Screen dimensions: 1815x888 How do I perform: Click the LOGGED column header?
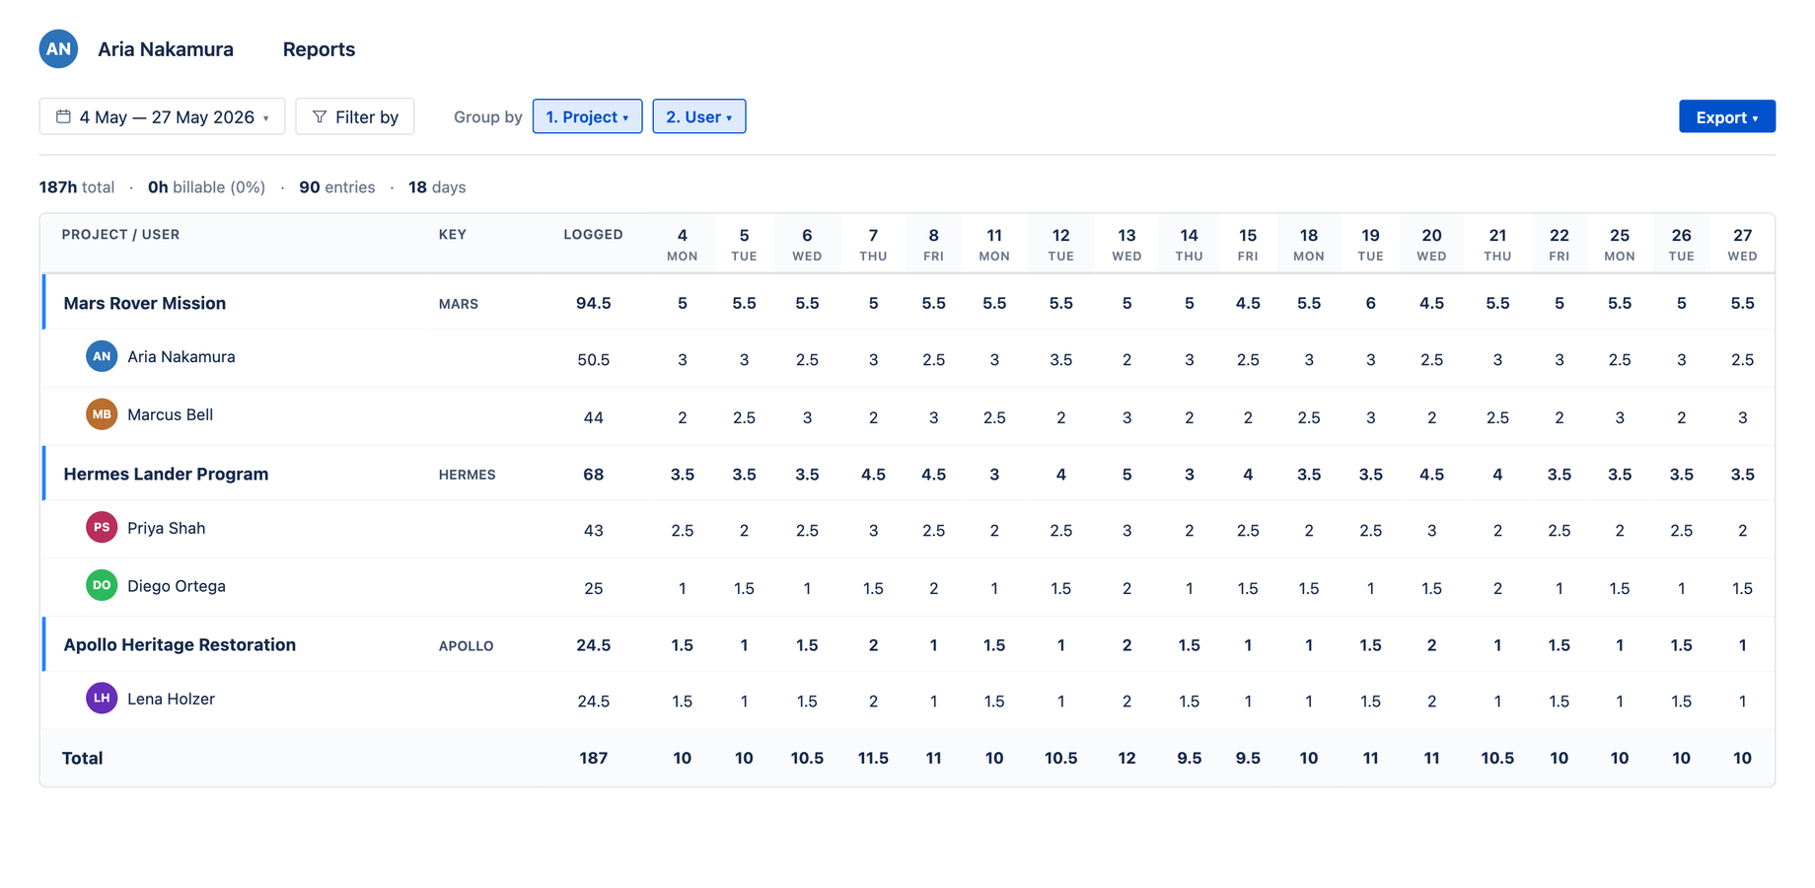point(593,235)
